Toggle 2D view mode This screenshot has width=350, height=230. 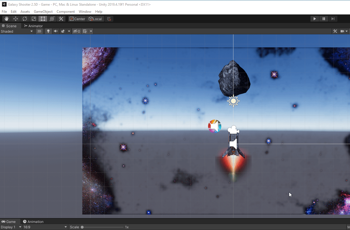(x=39, y=31)
